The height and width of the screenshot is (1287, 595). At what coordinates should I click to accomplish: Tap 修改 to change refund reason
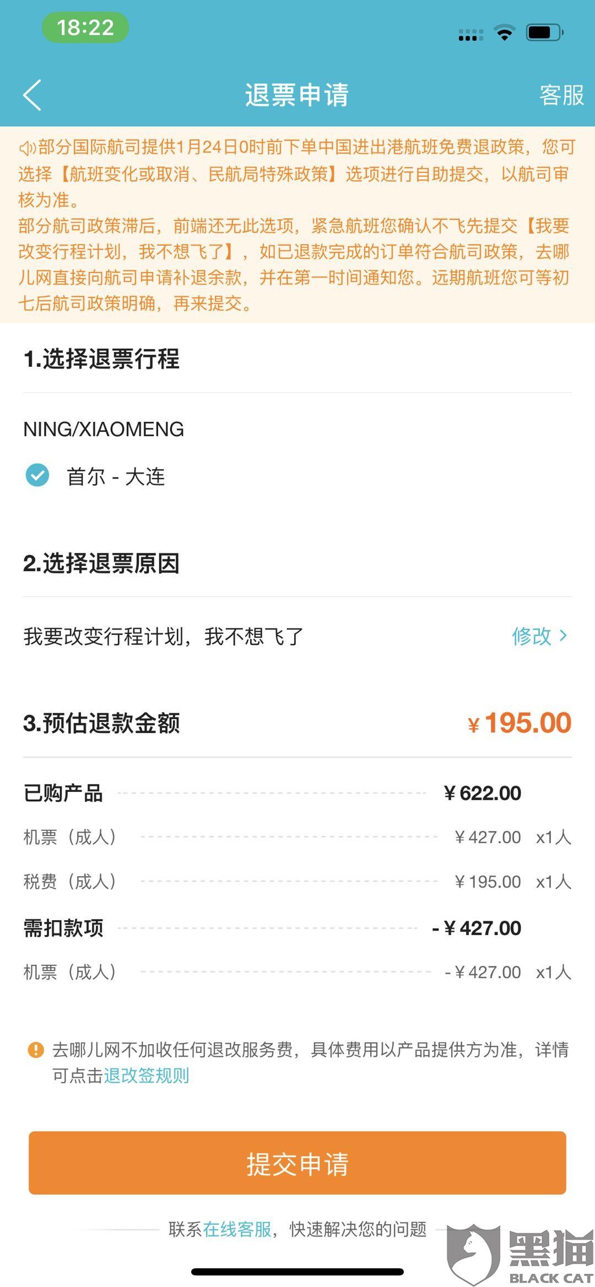[532, 636]
